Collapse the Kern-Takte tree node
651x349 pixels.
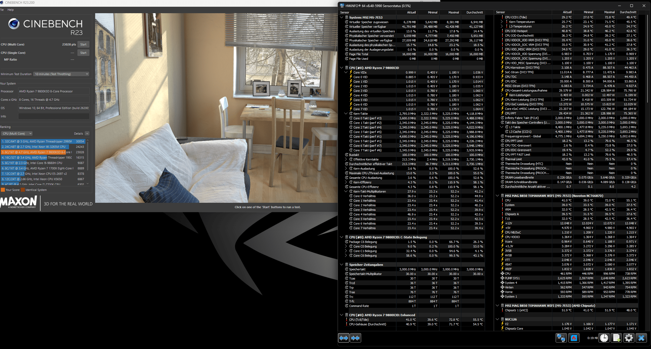pyautogui.click(x=346, y=114)
